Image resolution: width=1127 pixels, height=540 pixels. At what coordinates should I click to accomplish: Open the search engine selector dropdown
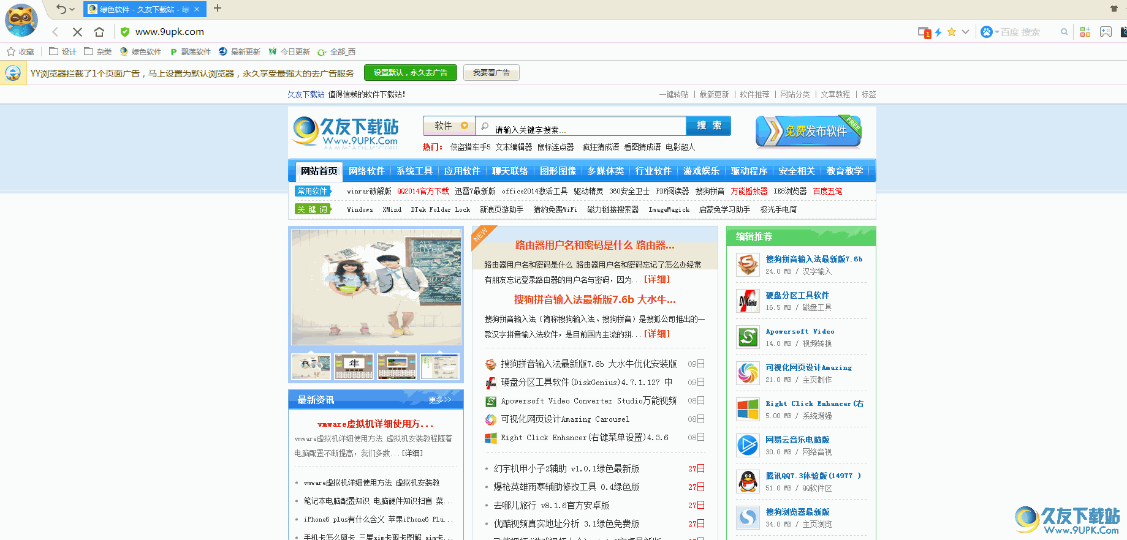tap(990, 32)
